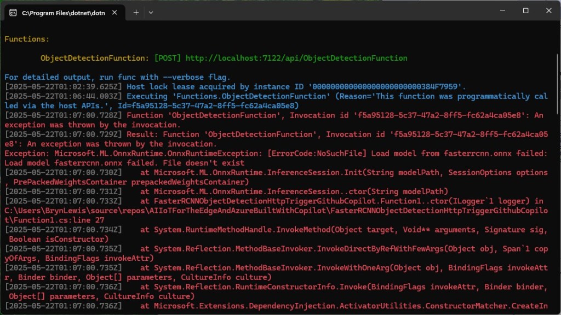Screen dimensions: 561x315
Task: Click the yellow ObjectDetectionFunction function name
Action: (x=94, y=58)
